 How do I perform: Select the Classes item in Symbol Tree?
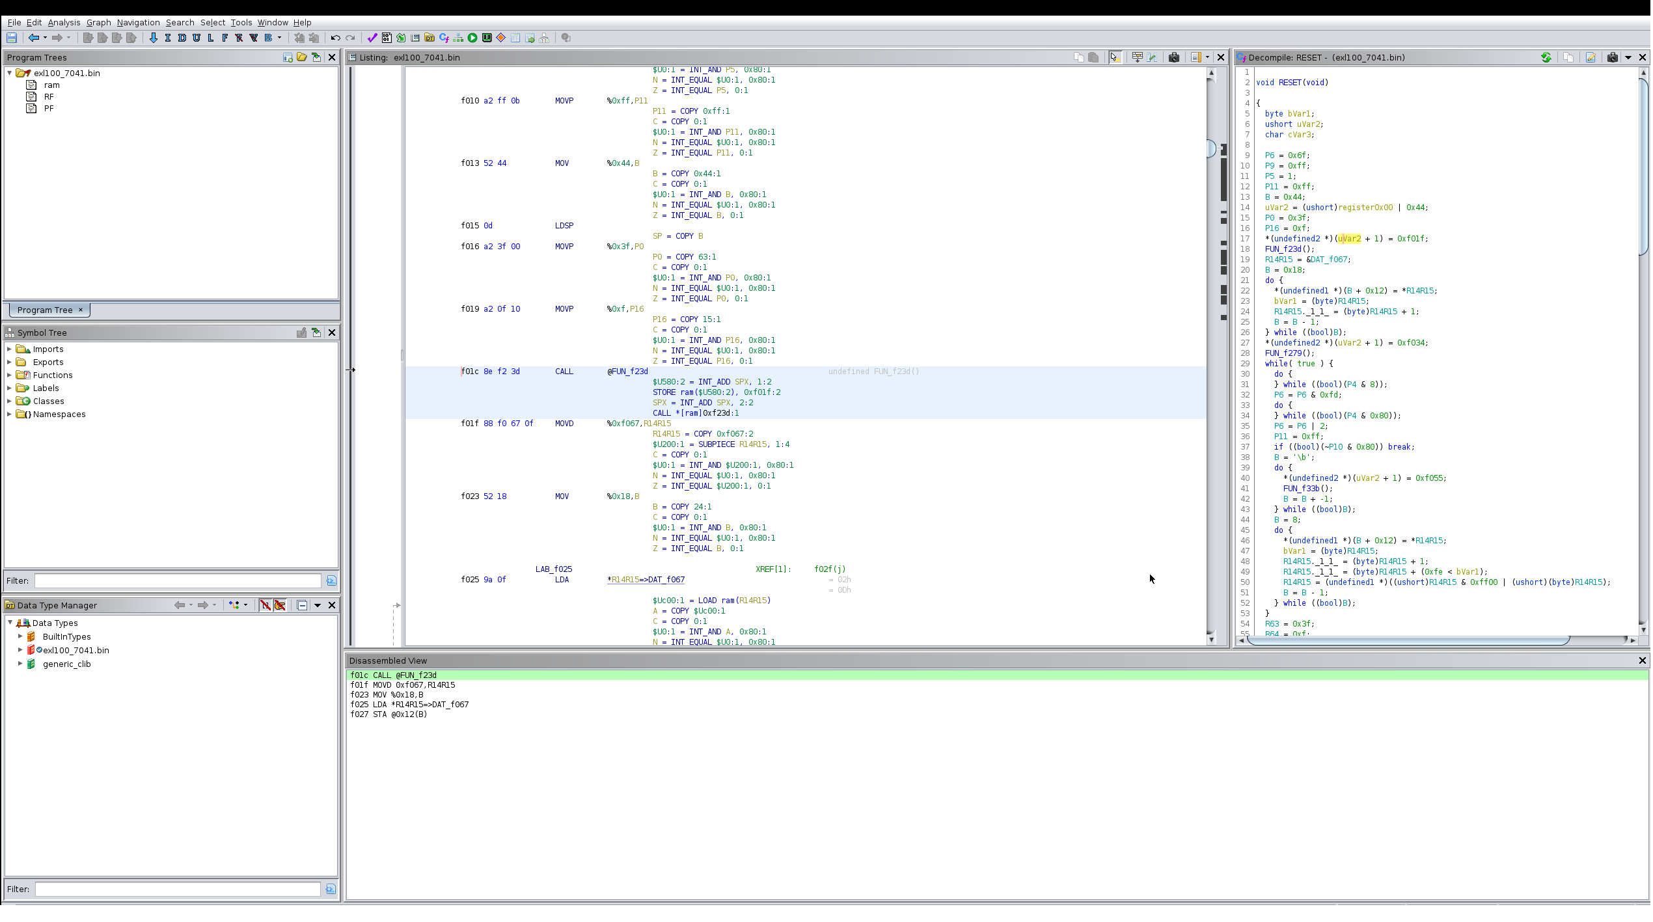(x=48, y=401)
